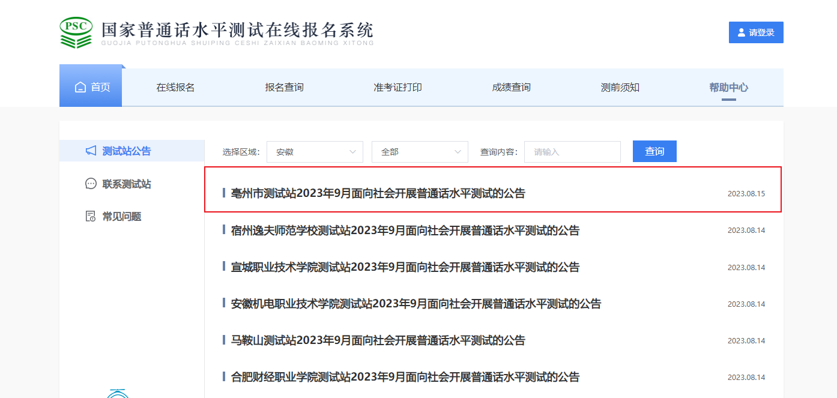Open the 成绩查询 menu item
837x398 pixels.
coord(512,88)
